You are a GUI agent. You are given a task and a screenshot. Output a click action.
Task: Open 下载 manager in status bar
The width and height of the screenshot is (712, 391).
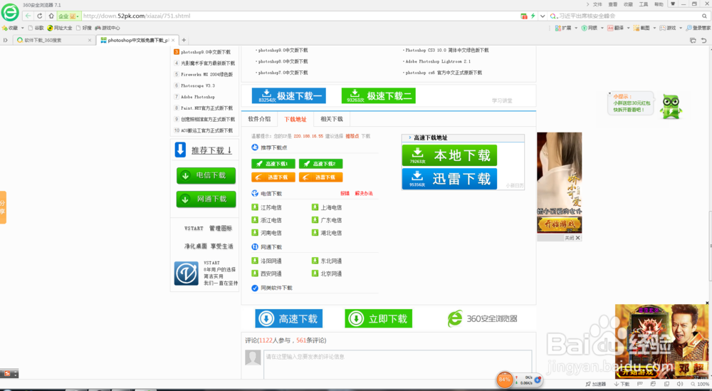click(x=622, y=384)
